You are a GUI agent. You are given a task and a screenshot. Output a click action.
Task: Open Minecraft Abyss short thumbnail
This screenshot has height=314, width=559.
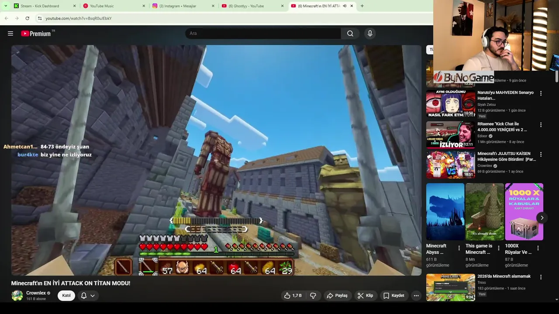(x=445, y=212)
